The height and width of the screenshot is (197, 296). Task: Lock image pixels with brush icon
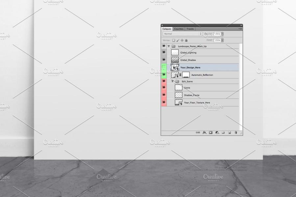(x=178, y=40)
